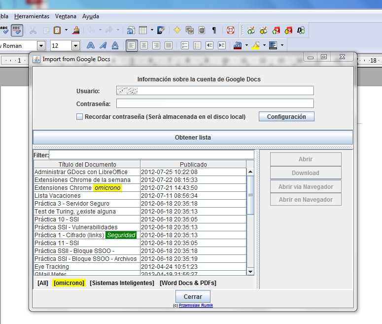The height and width of the screenshot is (324, 382).
Task: Click the Cut scissors icon
Action: 33,30
